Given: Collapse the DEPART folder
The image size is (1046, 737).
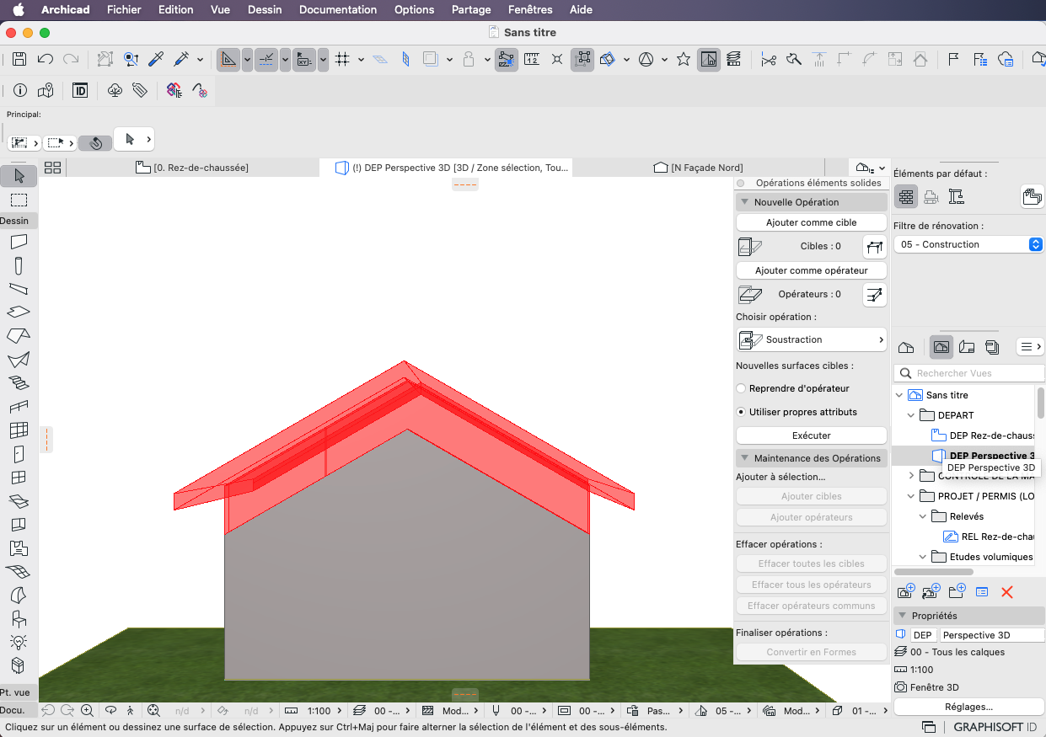Looking at the screenshot, I should point(911,415).
